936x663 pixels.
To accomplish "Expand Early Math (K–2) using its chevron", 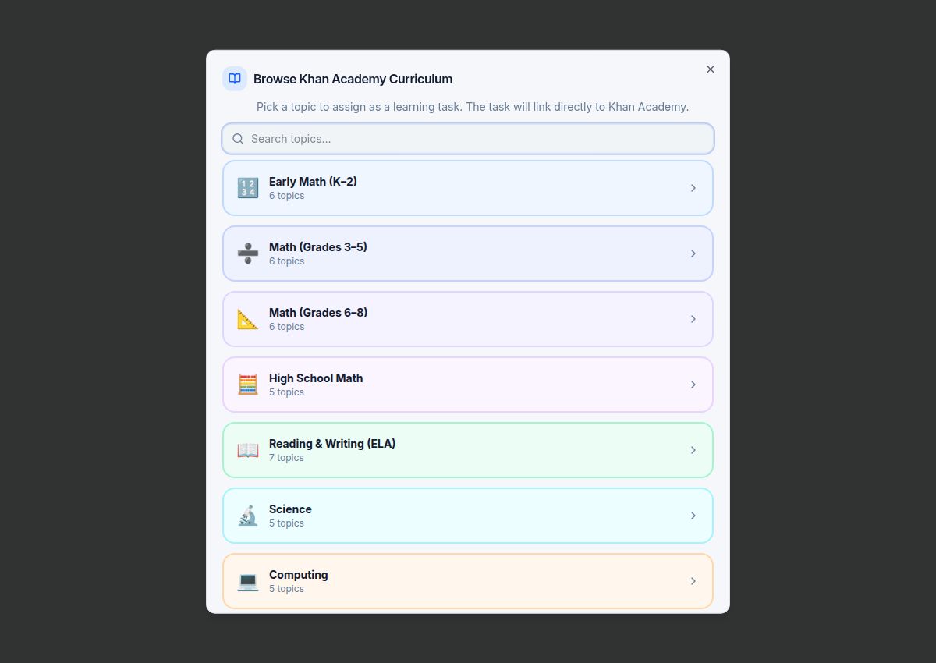I will [693, 188].
